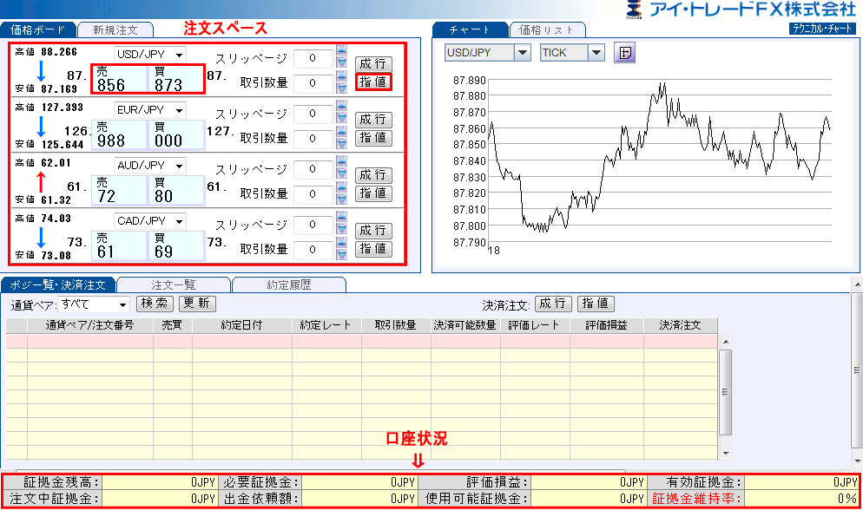
Task: Open the ポジ一覧・決済注文 tab
Action: pyautogui.click(x=58, y=284)
